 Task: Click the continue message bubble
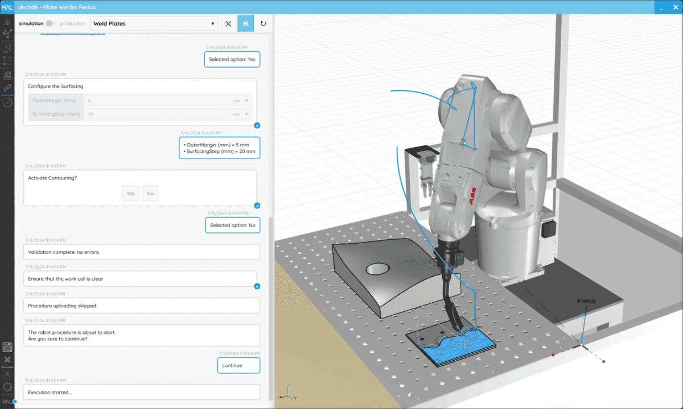point(238,365)
